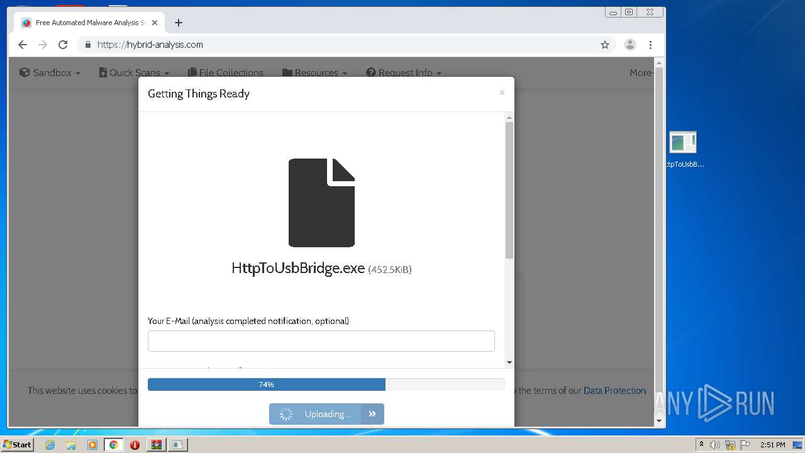Open the Sandbox dropdown menu

coord(50,73)
